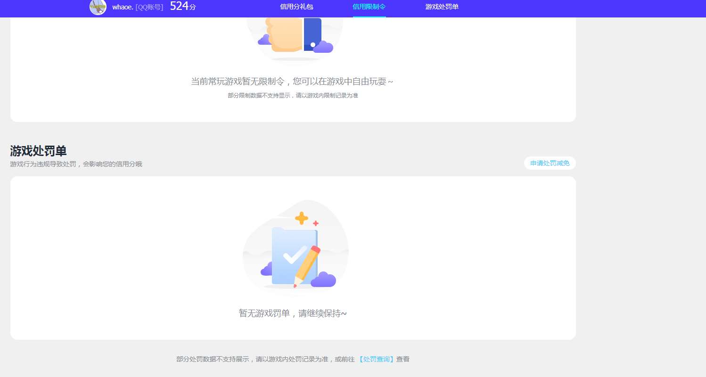
Task: Switch to the 信用限制令 tab
Action: click(x=369, y=7)
